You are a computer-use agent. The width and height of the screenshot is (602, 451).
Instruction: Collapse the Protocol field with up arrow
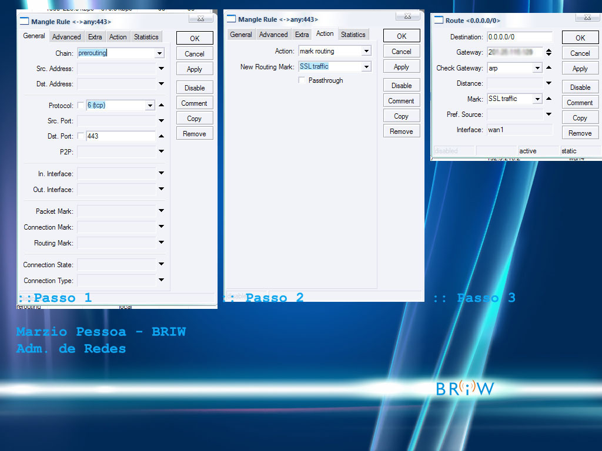[161, 105]
